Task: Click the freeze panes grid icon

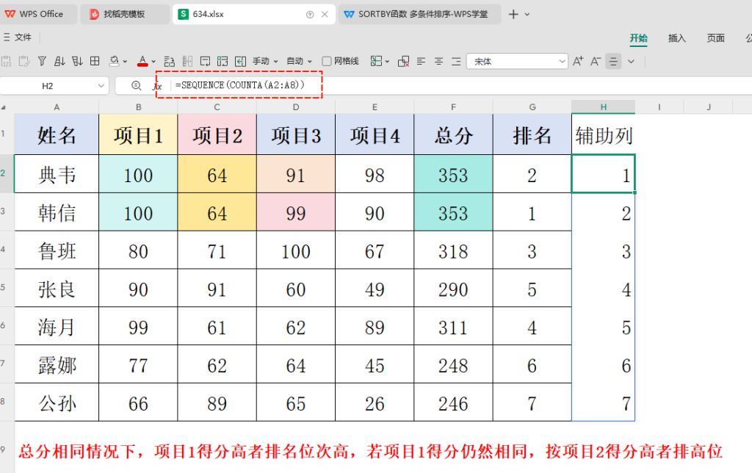Action: tap(377, 61)
